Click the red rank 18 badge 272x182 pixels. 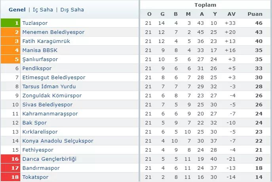[10, 177]
